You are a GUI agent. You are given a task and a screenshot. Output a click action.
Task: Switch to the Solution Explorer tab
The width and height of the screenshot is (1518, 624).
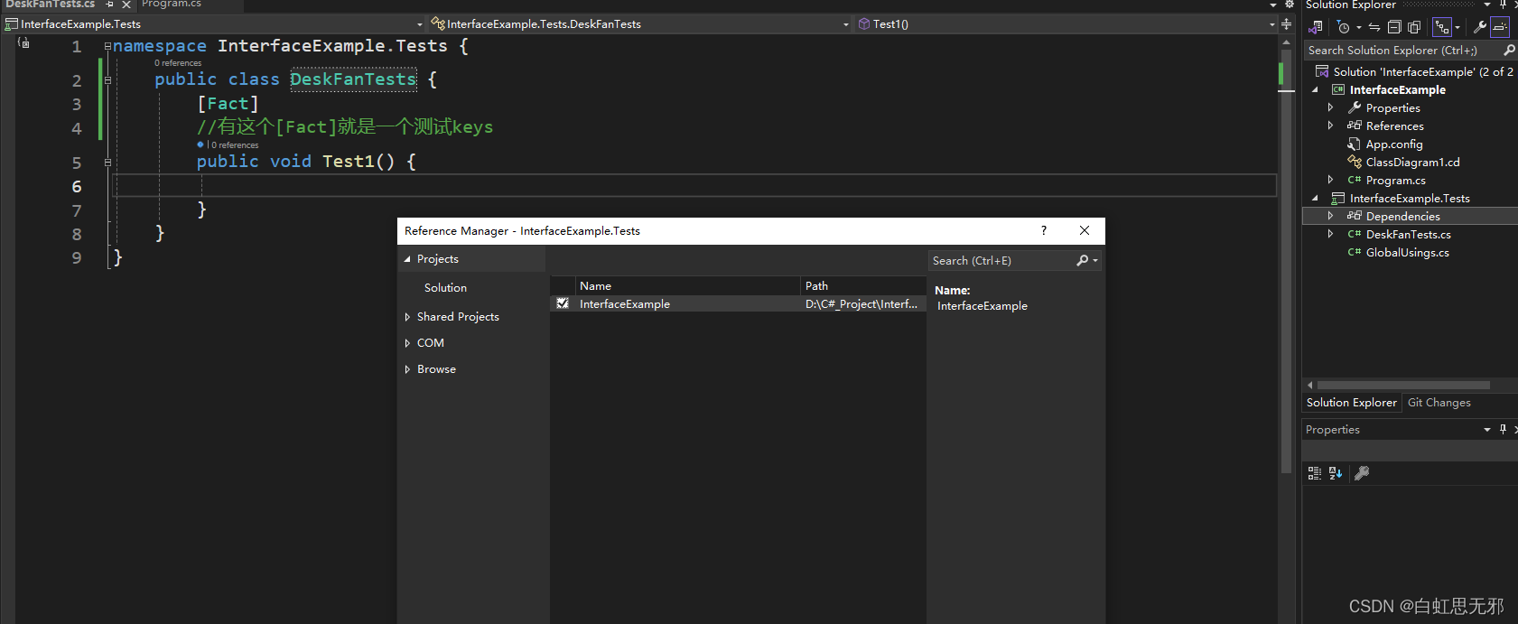[x=1352, y=403]
